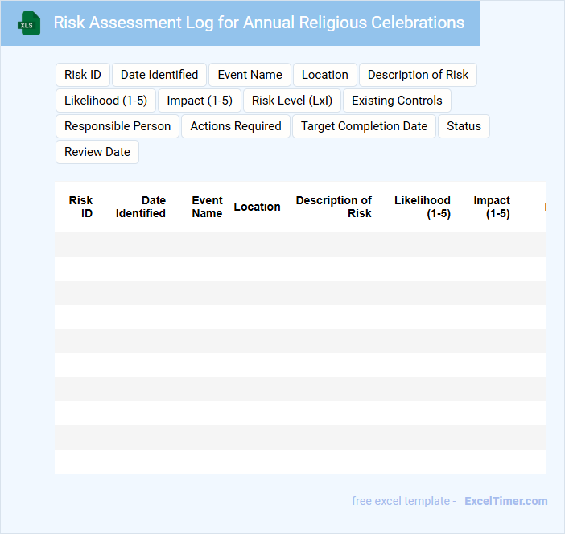Select the Status tag
The image size is (565, 534).
pyautogui.click(x=464, y=126)
